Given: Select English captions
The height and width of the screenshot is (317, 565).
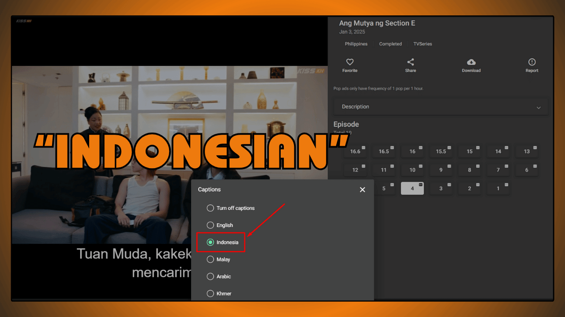Looking at the screenshot, I should click(x=211, y=225).
